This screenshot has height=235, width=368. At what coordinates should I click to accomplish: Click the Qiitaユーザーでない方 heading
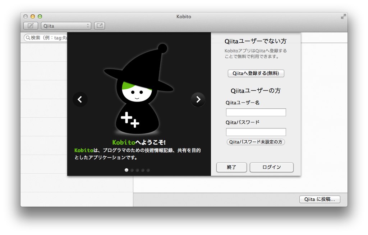click(x=256, y=41)
